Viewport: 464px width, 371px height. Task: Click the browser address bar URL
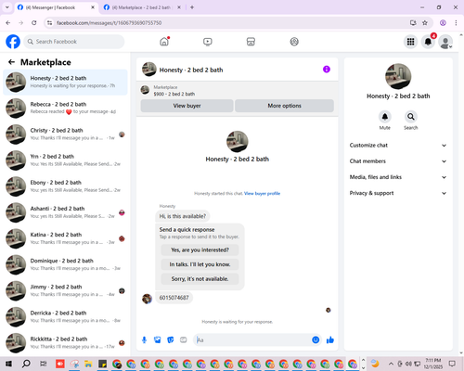click(x=109, y=23)
